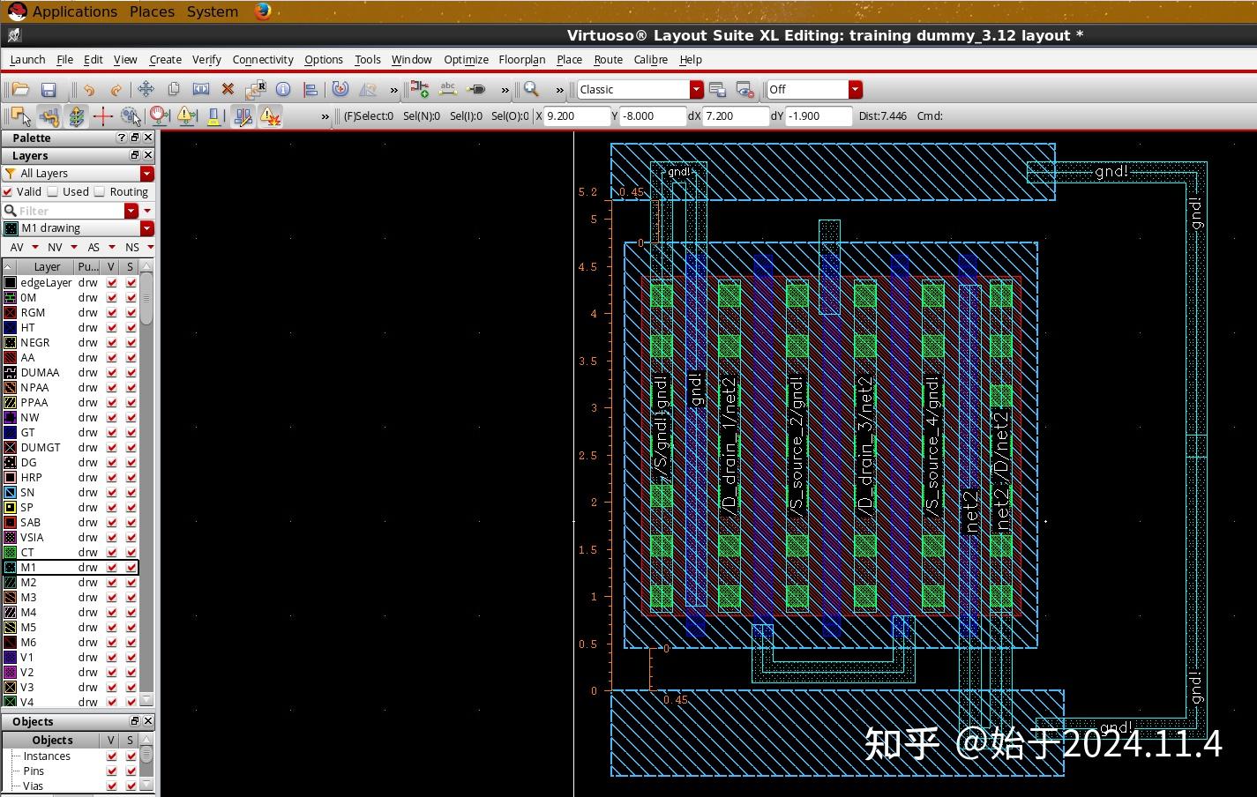The image size is (1257, 797).
Task: Enable the Used layers checkbox
Action: 53,191
